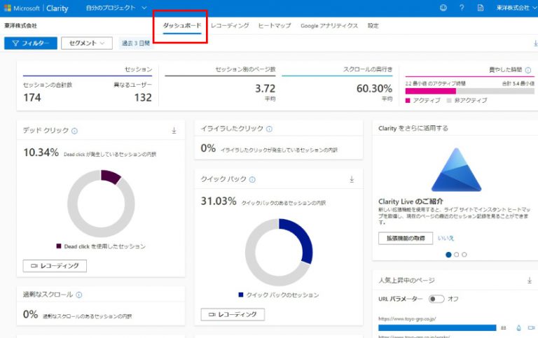Click the アクティブ legend pink swatch
The height and width of the screenshot is (338, 538).
pos(408,101)
